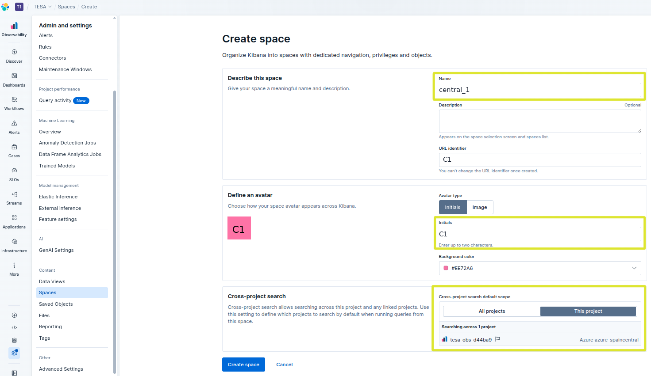
Task: Open the More menu in the side rail
Action: [14, 269]
